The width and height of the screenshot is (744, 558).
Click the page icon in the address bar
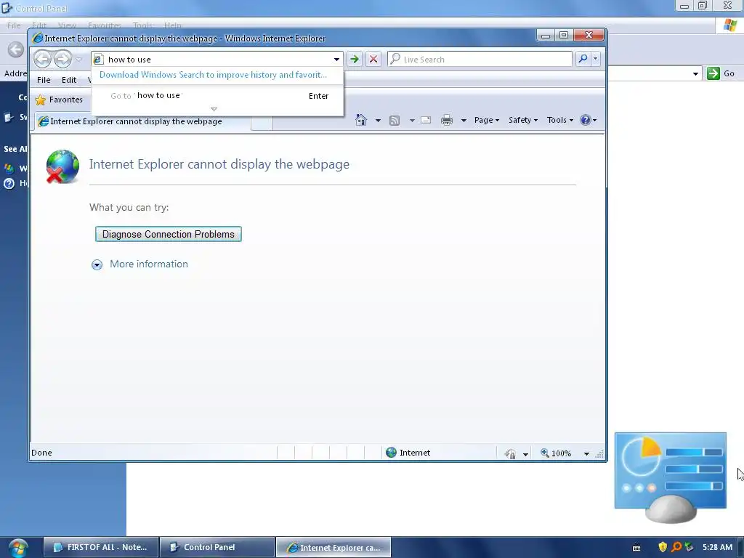coord(98,60)
